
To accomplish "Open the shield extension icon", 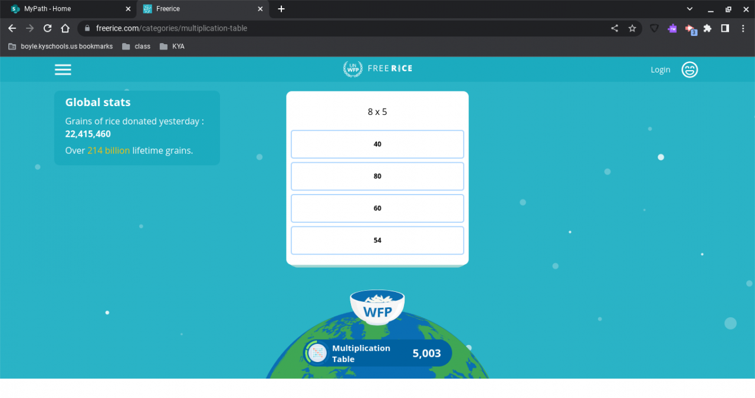I will pyautogui.click(x=654, y=28).
